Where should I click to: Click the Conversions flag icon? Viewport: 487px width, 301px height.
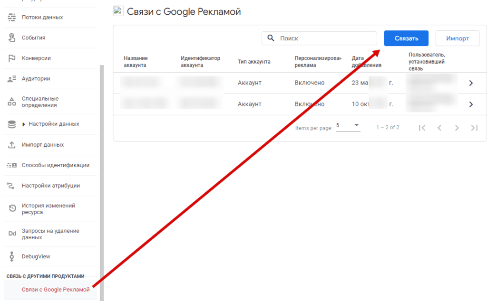pos(12,58)
